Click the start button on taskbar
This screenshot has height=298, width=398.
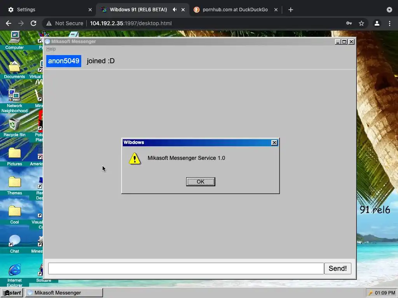click(12, 293)
